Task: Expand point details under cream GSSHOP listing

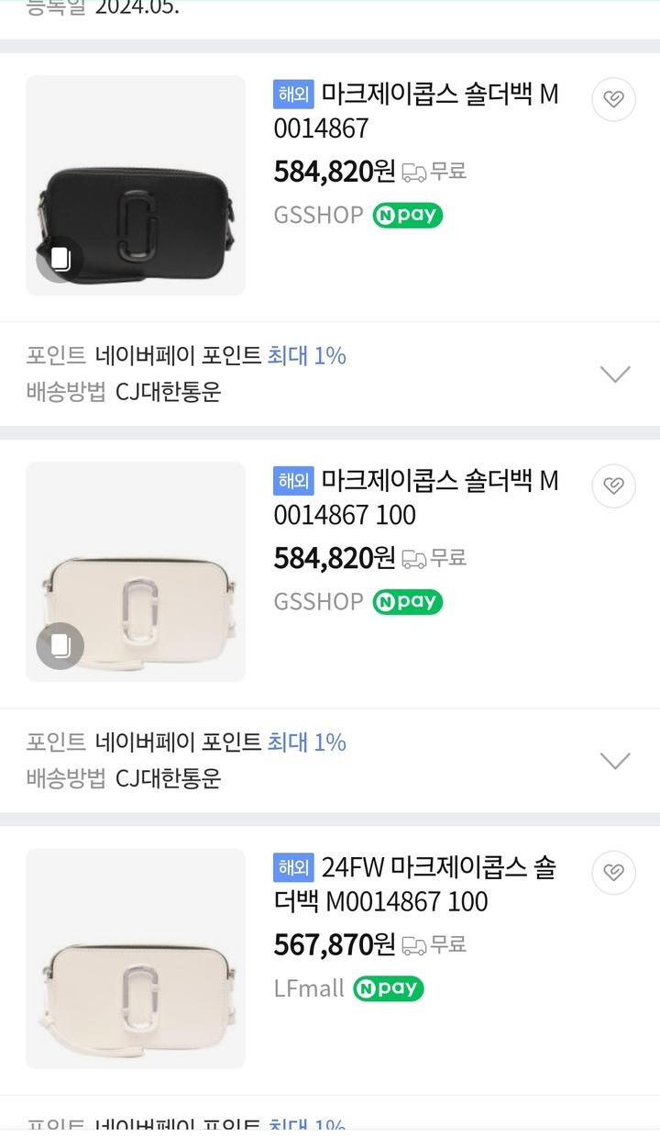Action: tap(614, 760)
